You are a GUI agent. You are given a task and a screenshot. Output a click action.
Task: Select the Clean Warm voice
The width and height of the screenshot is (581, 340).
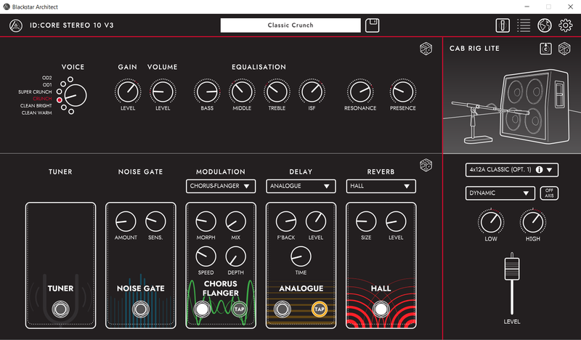[x=62, y=113]
